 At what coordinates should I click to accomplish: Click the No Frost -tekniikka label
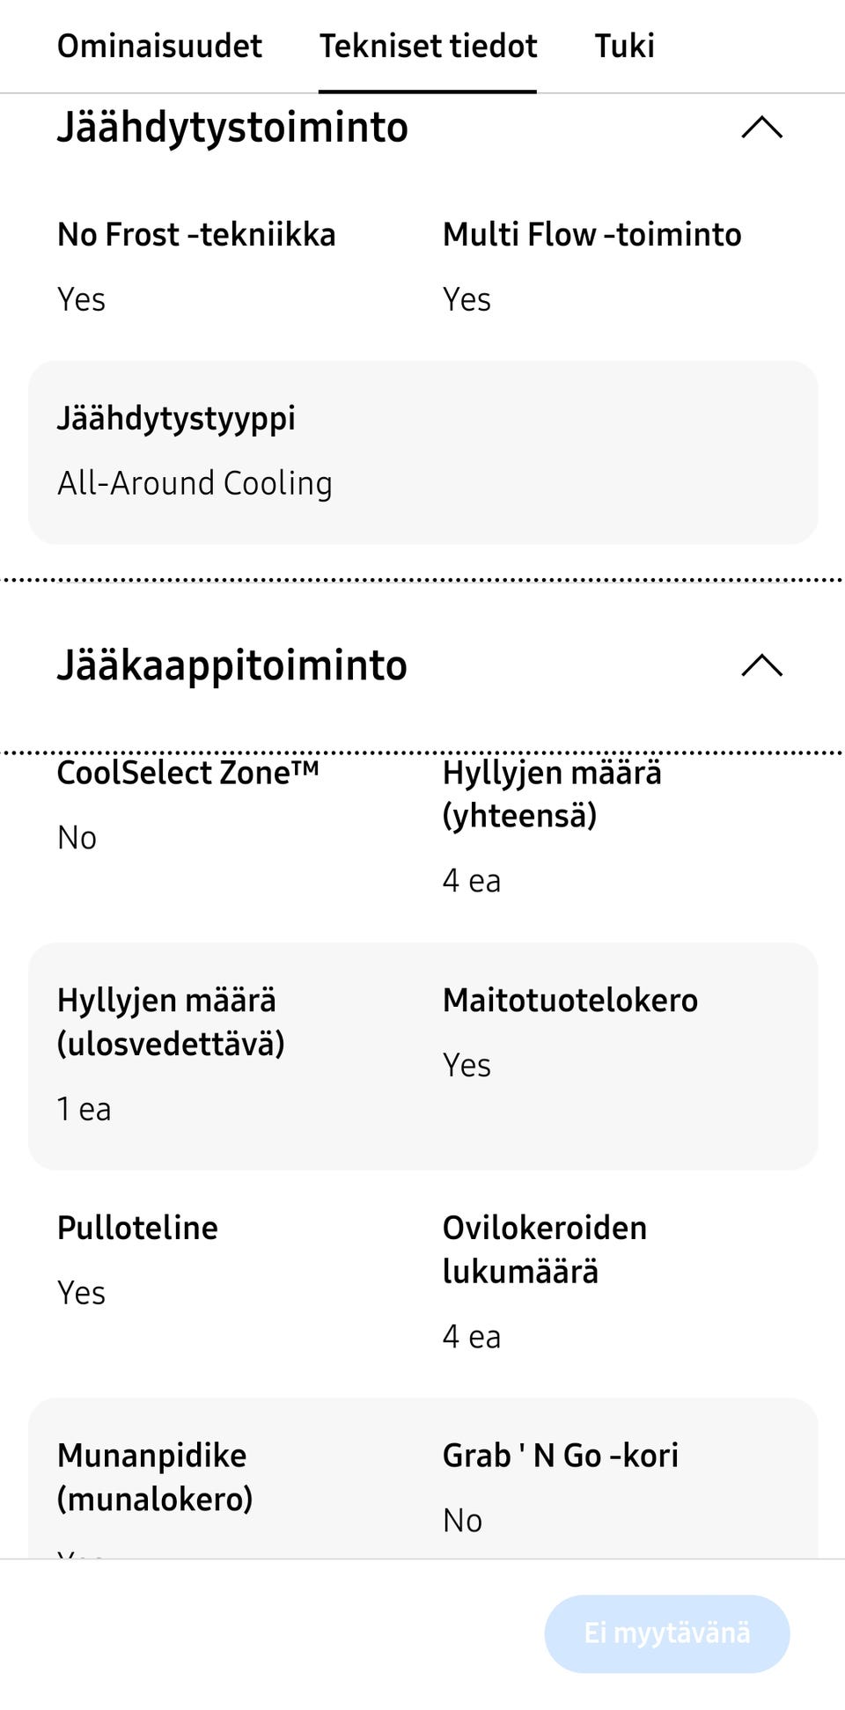pos(195,233)
